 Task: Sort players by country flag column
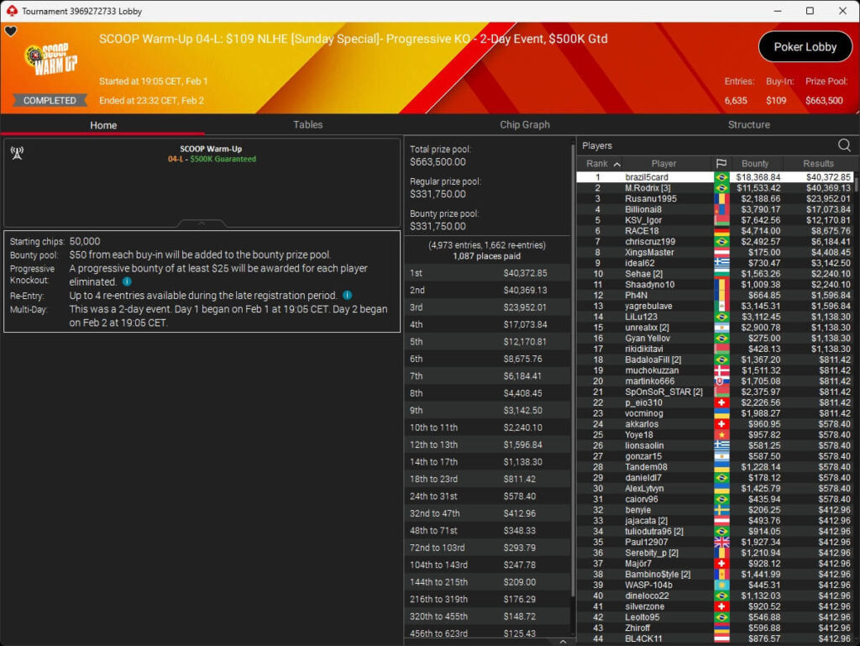click(x=721, y=164)
